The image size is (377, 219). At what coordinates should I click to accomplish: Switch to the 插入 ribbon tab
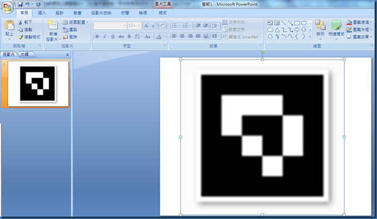[x=42, y=13]
